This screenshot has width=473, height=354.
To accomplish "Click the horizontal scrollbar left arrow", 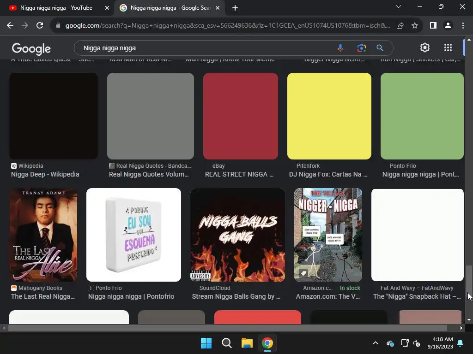I will [4, 328].
